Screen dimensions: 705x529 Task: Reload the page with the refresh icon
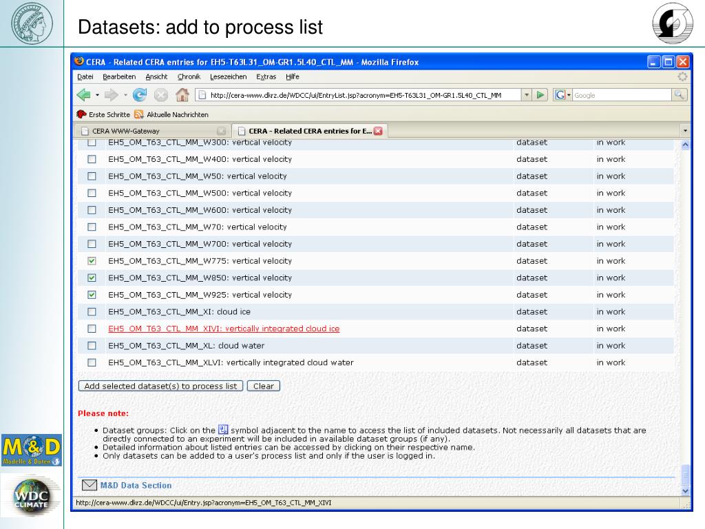pyautogui.click(x=140, y=95)
